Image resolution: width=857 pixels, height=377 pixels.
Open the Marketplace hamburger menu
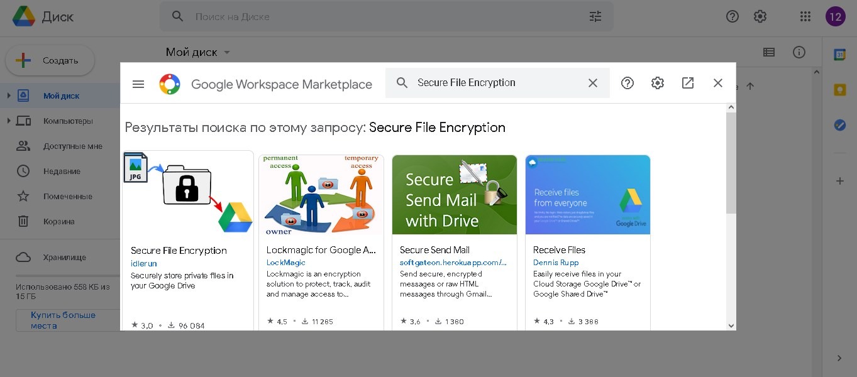pyautogui.click(x=138, y=84)
